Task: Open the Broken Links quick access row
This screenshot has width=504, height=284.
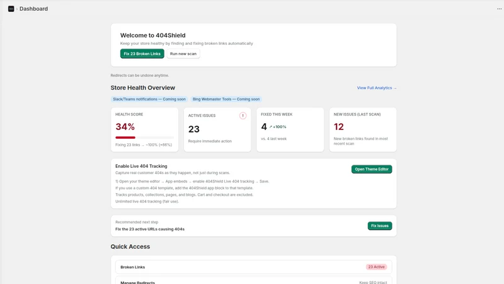Action: tap(254, 267)
